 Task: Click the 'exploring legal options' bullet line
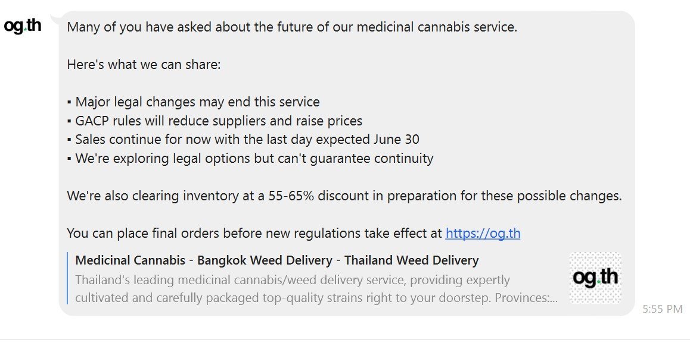[x=250, y=158]
